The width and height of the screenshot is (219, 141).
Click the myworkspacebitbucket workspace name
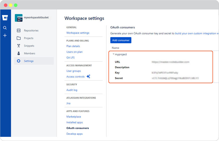(36, 17)
